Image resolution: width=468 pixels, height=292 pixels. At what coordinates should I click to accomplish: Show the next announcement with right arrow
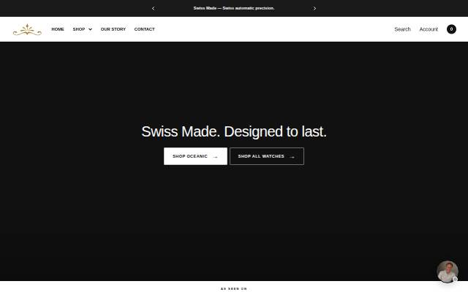[314, 8]
